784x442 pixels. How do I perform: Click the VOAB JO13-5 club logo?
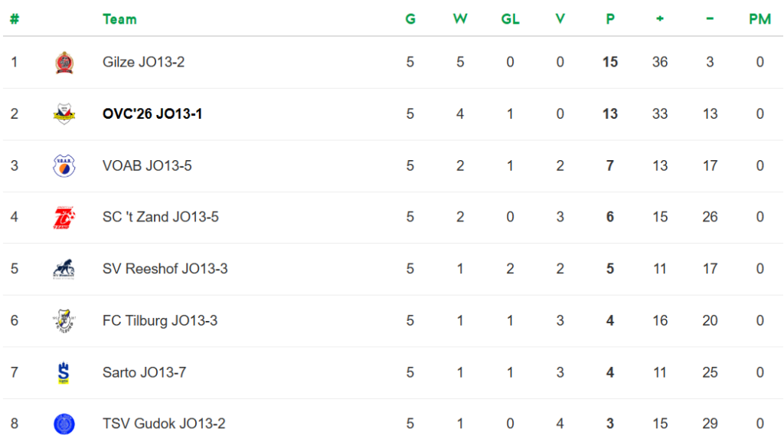pos(64,165)
